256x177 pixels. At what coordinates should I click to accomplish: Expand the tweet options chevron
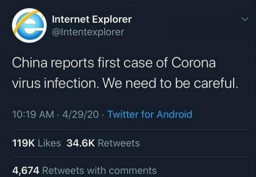click(244, 20)
